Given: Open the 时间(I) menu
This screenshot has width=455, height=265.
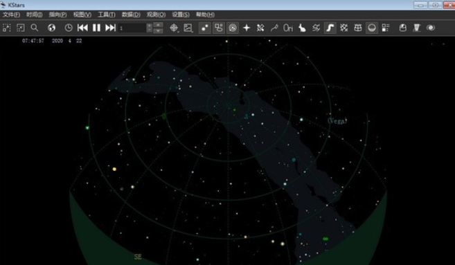Looking at the screenshot, I should coord(34,15).
